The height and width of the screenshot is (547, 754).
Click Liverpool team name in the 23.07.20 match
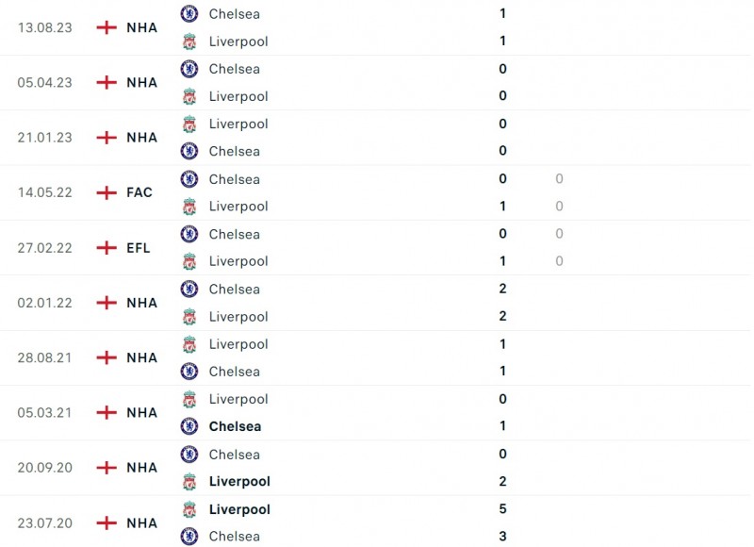239,509
